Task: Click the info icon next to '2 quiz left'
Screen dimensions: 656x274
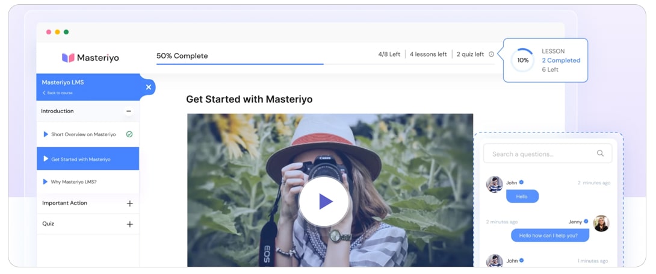Action: (x=491, y=54)
